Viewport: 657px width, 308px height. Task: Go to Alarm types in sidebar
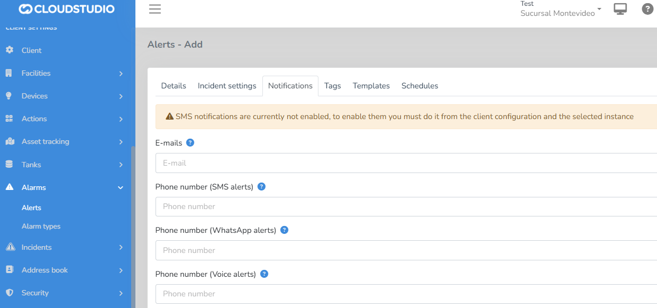[x=41, y=226]
